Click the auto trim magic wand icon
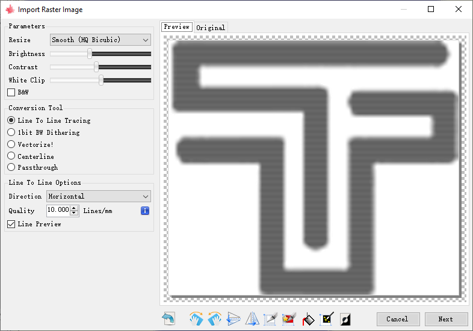 click(327, 318)
